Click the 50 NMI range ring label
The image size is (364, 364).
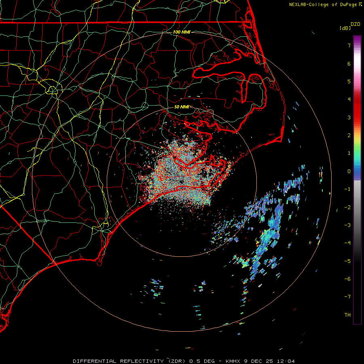coord(182,107)
